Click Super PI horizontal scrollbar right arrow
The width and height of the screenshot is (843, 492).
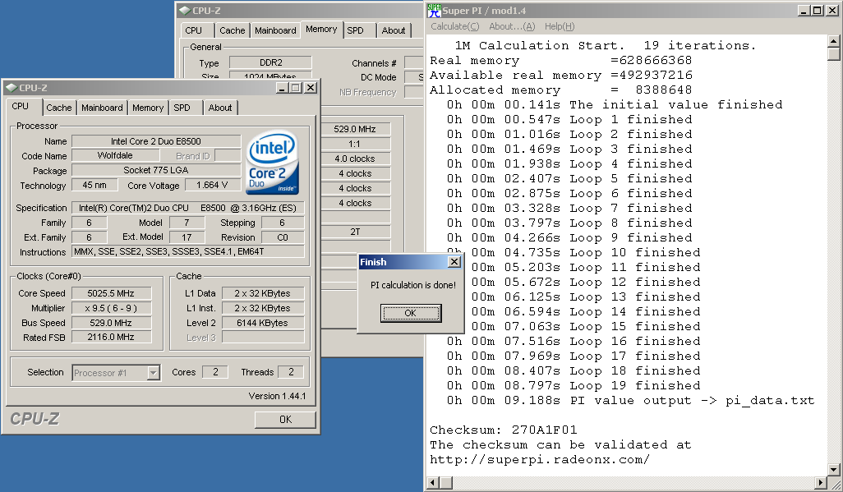coord(821,482)
